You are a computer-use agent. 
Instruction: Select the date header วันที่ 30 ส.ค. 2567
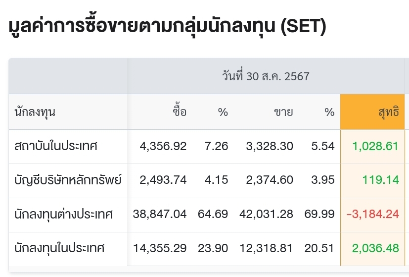(266, 76)
